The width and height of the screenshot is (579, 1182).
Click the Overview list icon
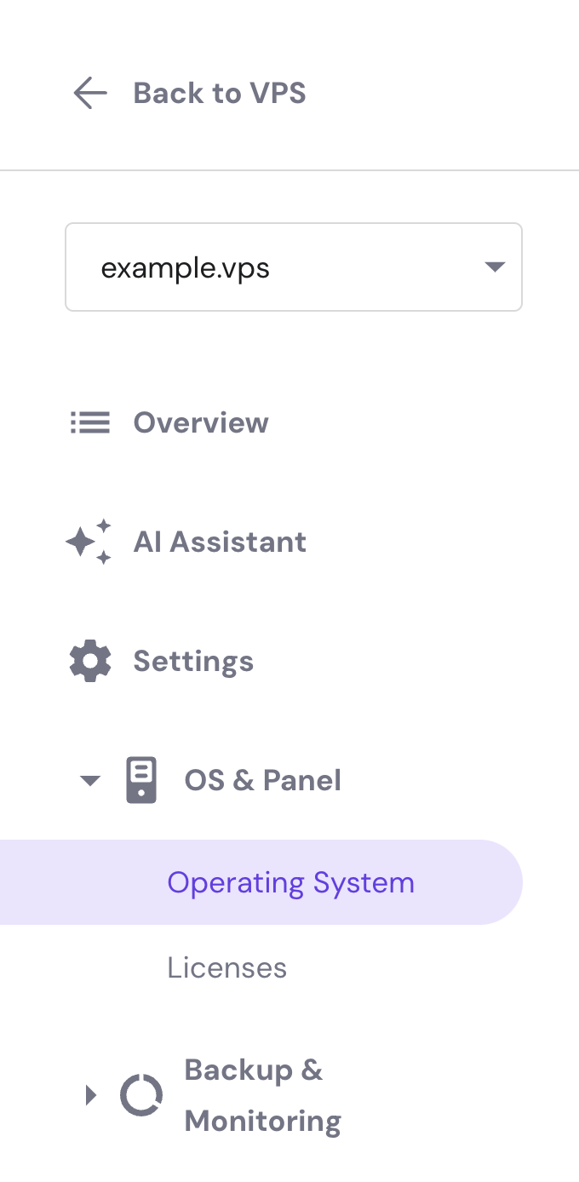pyautogui.click(x=89, y=422)
